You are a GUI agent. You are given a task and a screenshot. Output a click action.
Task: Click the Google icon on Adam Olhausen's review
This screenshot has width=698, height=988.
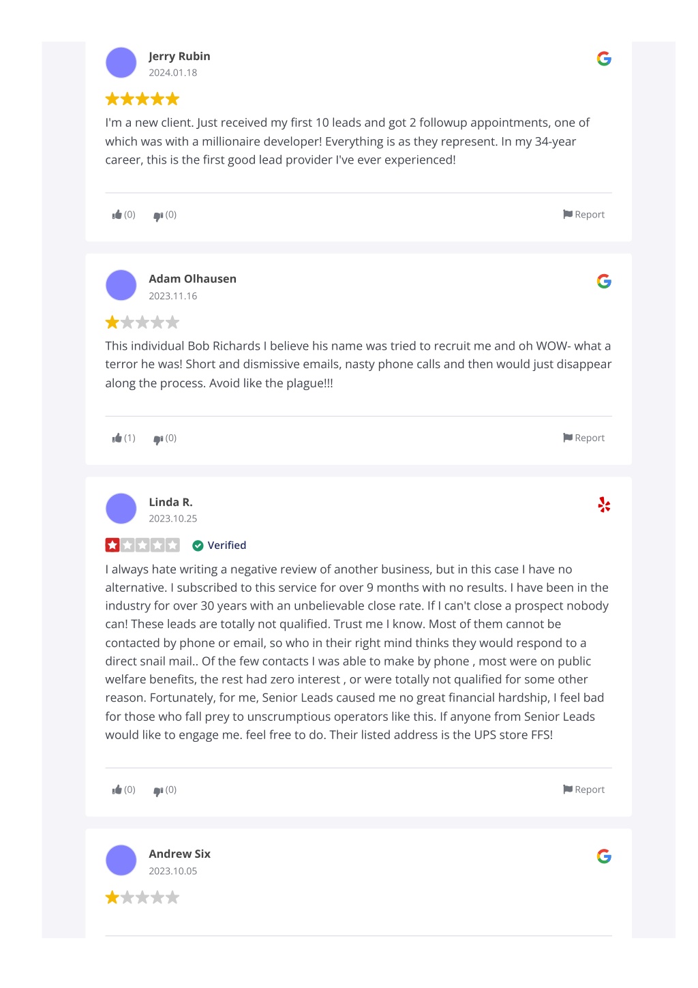[x=603, y=282]
